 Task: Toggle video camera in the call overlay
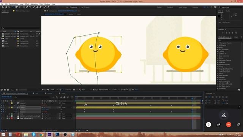click(x=219, y=124)
